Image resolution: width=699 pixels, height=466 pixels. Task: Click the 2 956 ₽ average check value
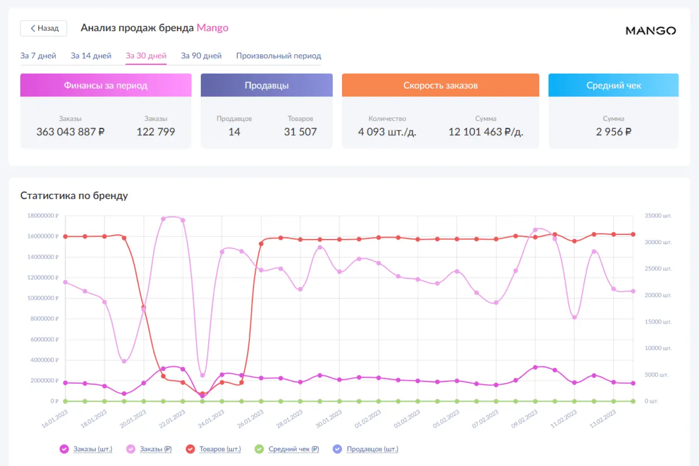(613, 132)
